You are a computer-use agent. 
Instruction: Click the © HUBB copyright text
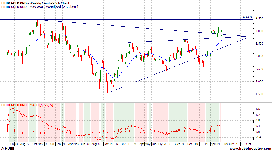[x=8, y=149]
